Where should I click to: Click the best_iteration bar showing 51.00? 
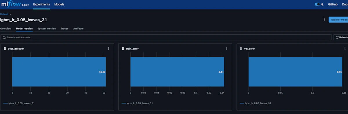[59, 72]
